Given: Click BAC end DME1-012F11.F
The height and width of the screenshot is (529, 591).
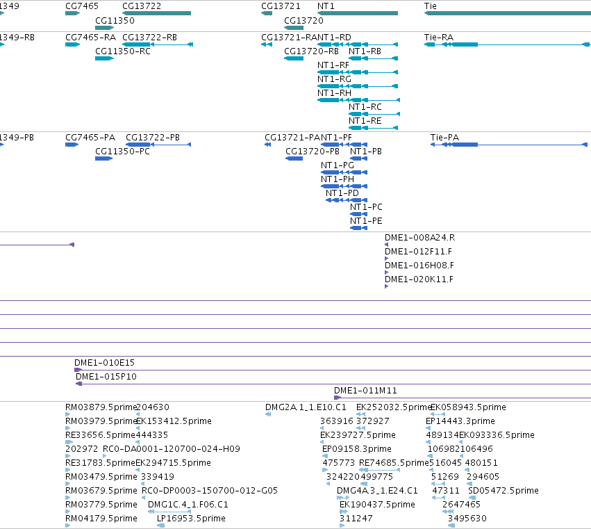Looking at the screenshot, I should click(x=418, y=252).
